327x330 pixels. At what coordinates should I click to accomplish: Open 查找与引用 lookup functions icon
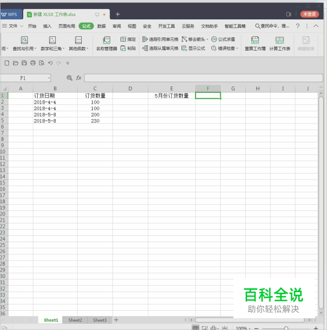[x=24, y=40]
